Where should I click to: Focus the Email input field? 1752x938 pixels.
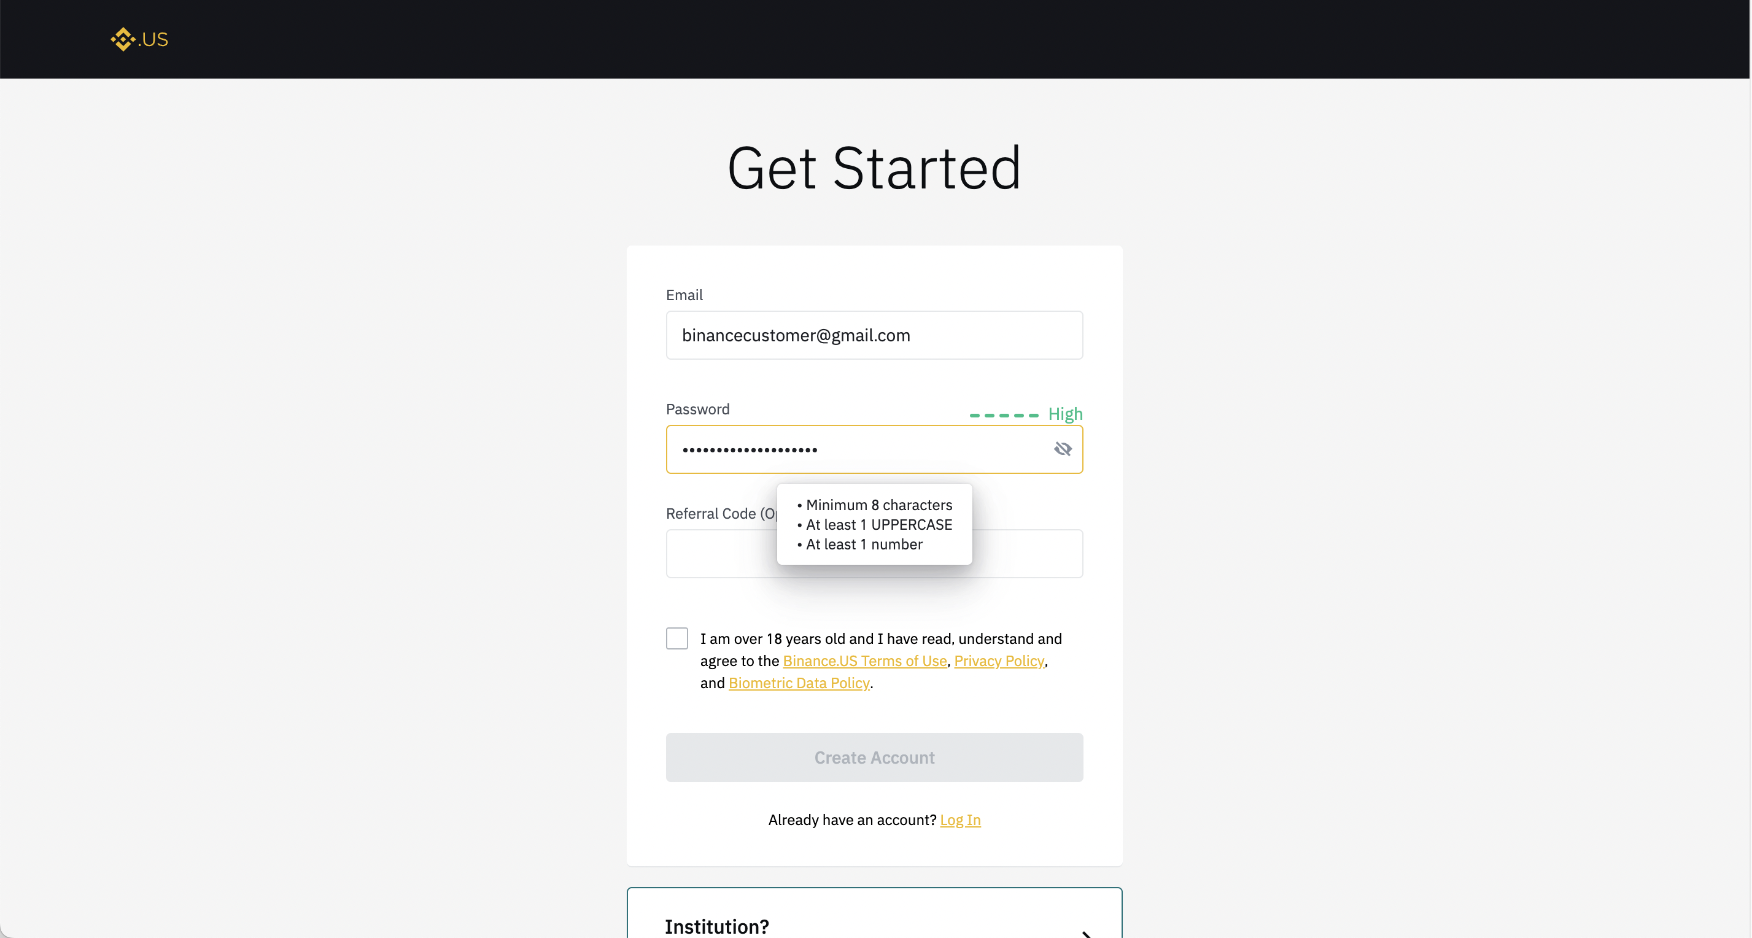[x=874, y=335]
